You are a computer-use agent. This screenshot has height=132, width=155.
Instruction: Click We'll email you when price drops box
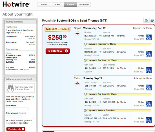point(20,88)
